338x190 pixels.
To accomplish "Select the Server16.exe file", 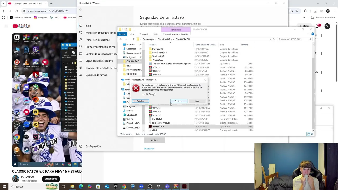I will [x=158, y=126].
